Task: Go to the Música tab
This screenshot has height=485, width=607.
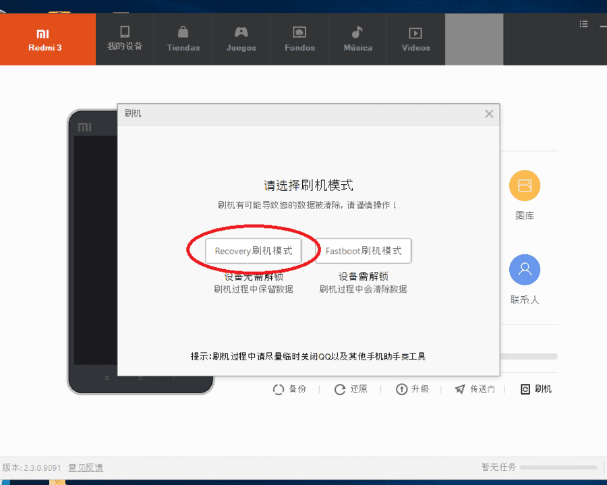Action: point(357,40)
